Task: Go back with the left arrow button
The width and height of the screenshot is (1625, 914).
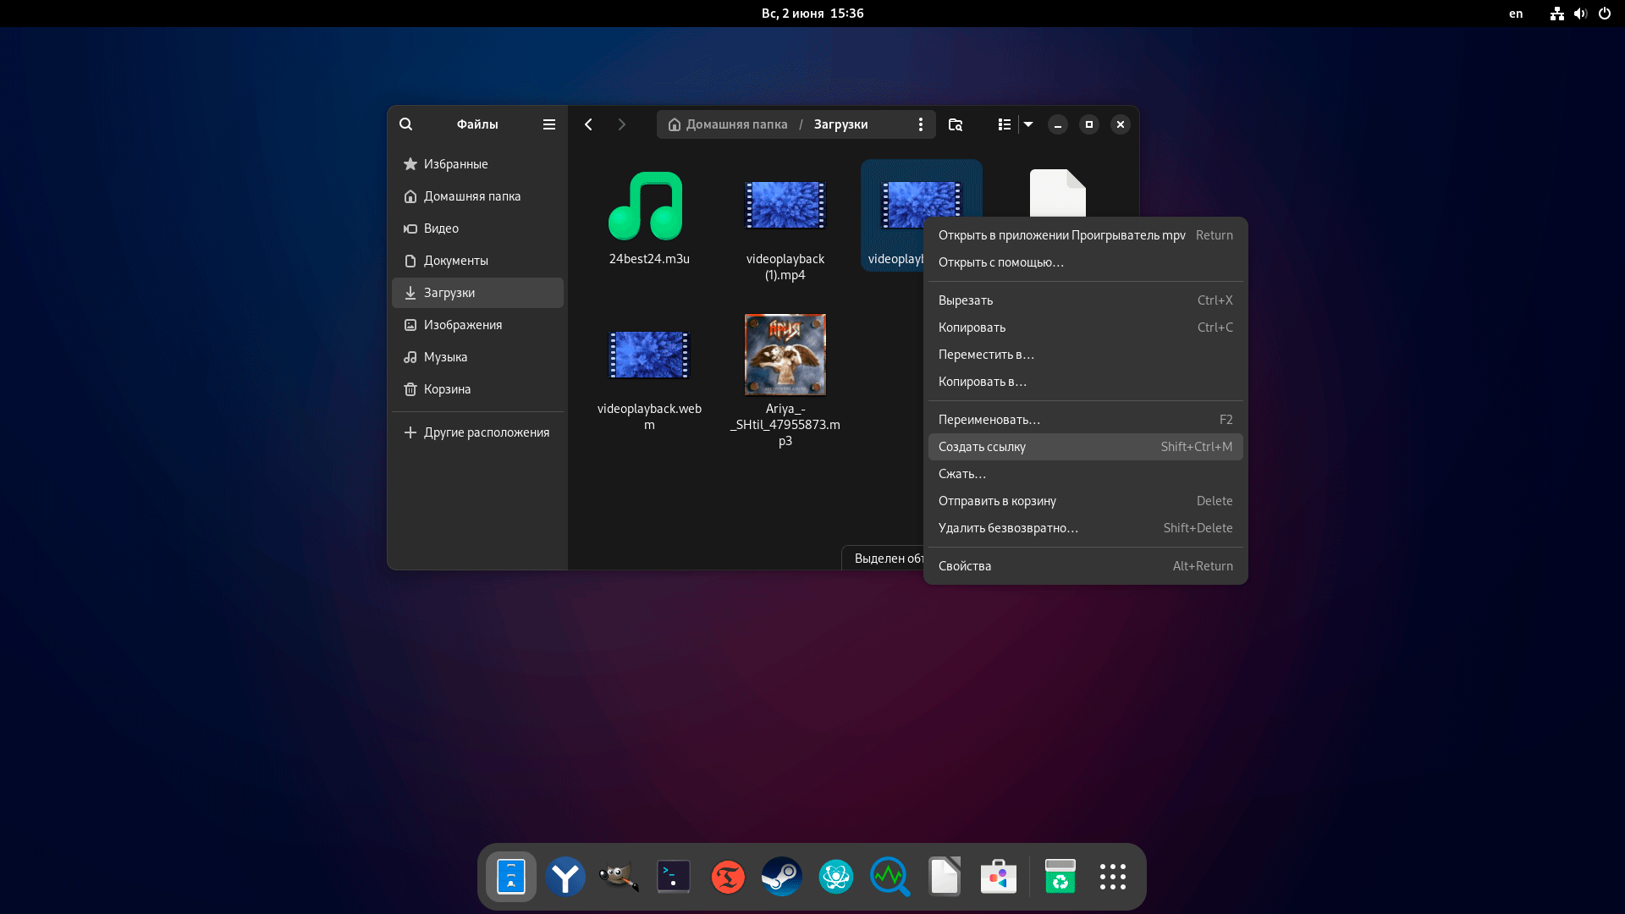Action: tap(588, 124)
